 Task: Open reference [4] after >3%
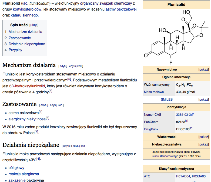coord(38,159)
